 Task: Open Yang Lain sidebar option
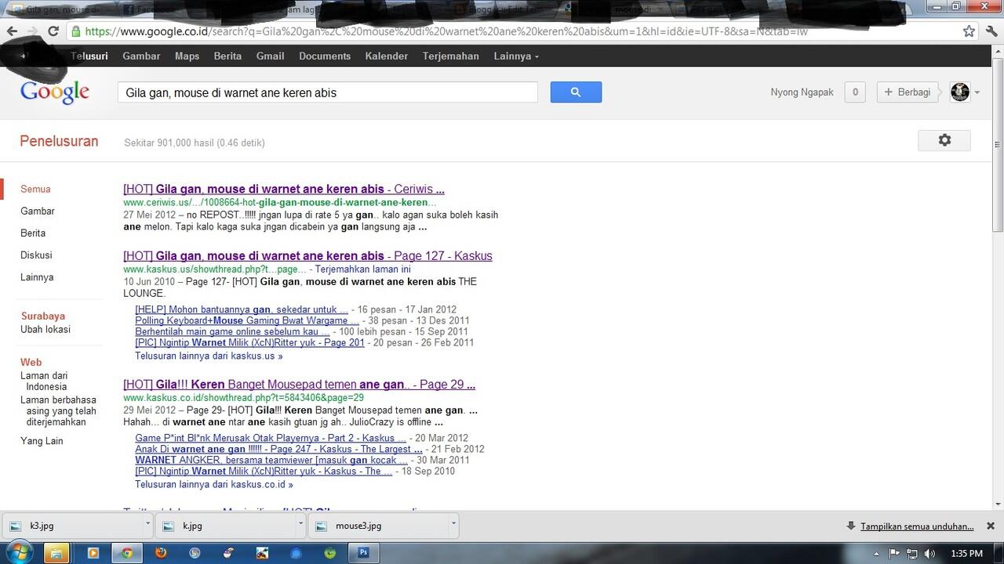tap(42, 441)
